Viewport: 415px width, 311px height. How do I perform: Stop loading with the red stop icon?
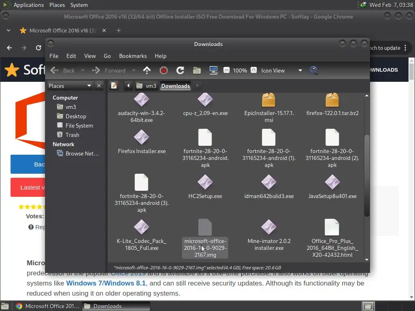click(164, 70)
